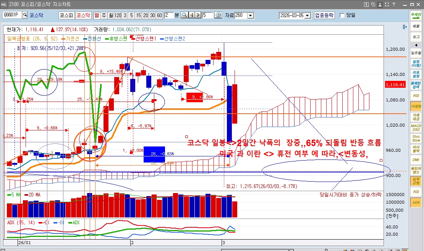Image resolution: width=424 pixels, height=251 pixels.
Task: Toggle the 볼린저밴드 indicator button
Action: tap(416, 170)
